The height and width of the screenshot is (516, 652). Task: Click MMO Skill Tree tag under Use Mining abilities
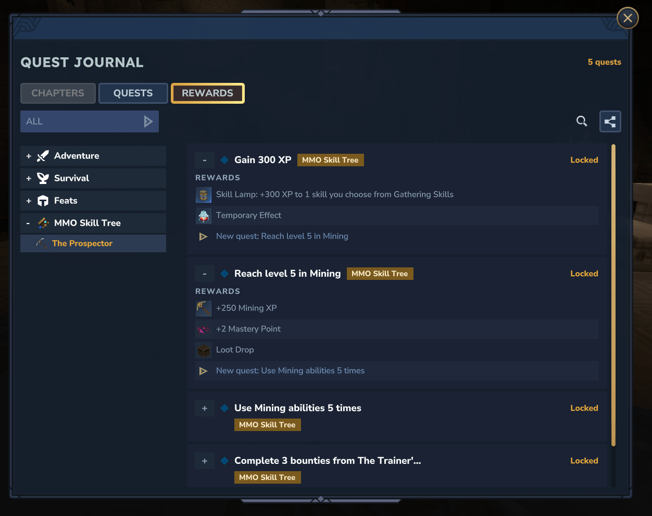click(267, 425)
